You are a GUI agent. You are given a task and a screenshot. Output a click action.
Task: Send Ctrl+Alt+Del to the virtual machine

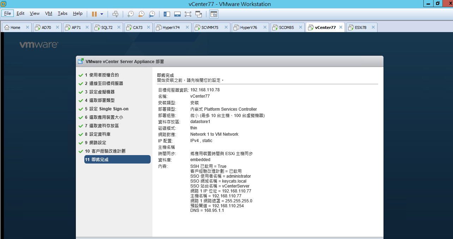(115, 14)
